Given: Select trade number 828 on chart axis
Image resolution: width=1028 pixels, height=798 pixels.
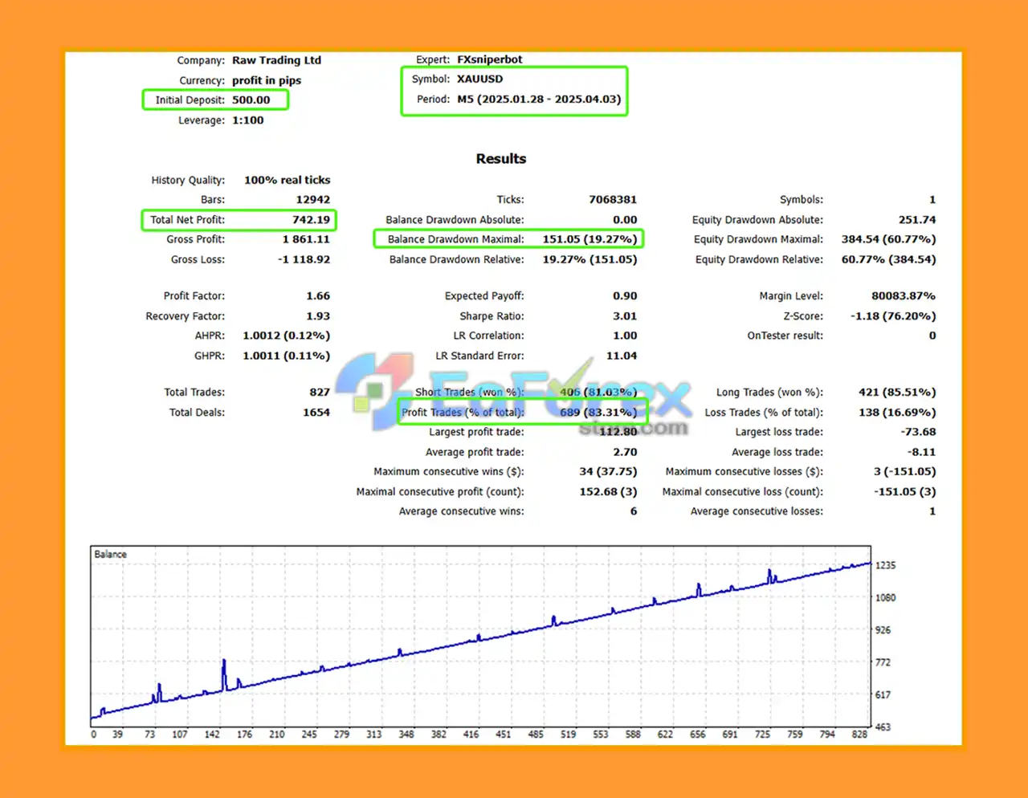Looking at the screenshot, I should point(859,735).
